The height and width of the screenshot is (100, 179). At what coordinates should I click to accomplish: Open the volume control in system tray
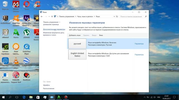coord(155,97)
